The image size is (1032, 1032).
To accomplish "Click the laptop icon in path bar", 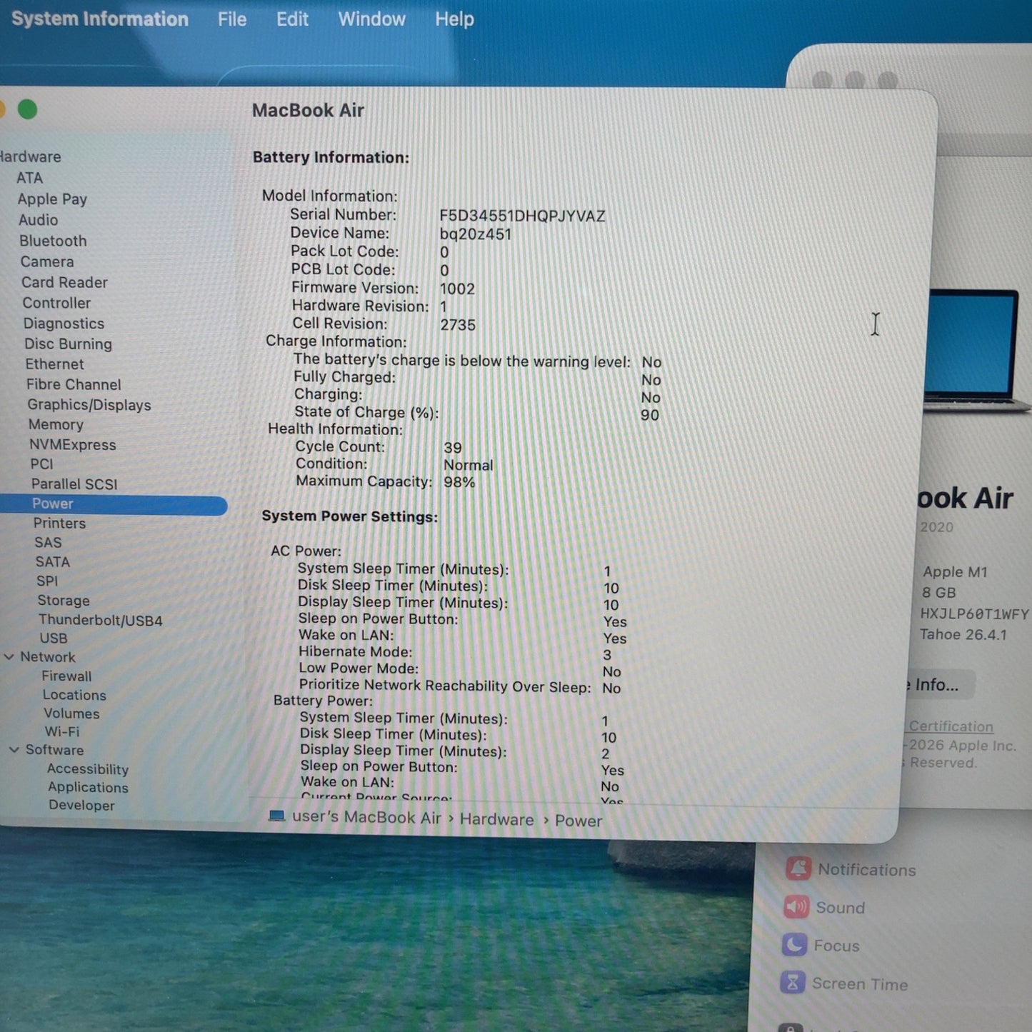I will pyautogui.click(x=276, y=816).
